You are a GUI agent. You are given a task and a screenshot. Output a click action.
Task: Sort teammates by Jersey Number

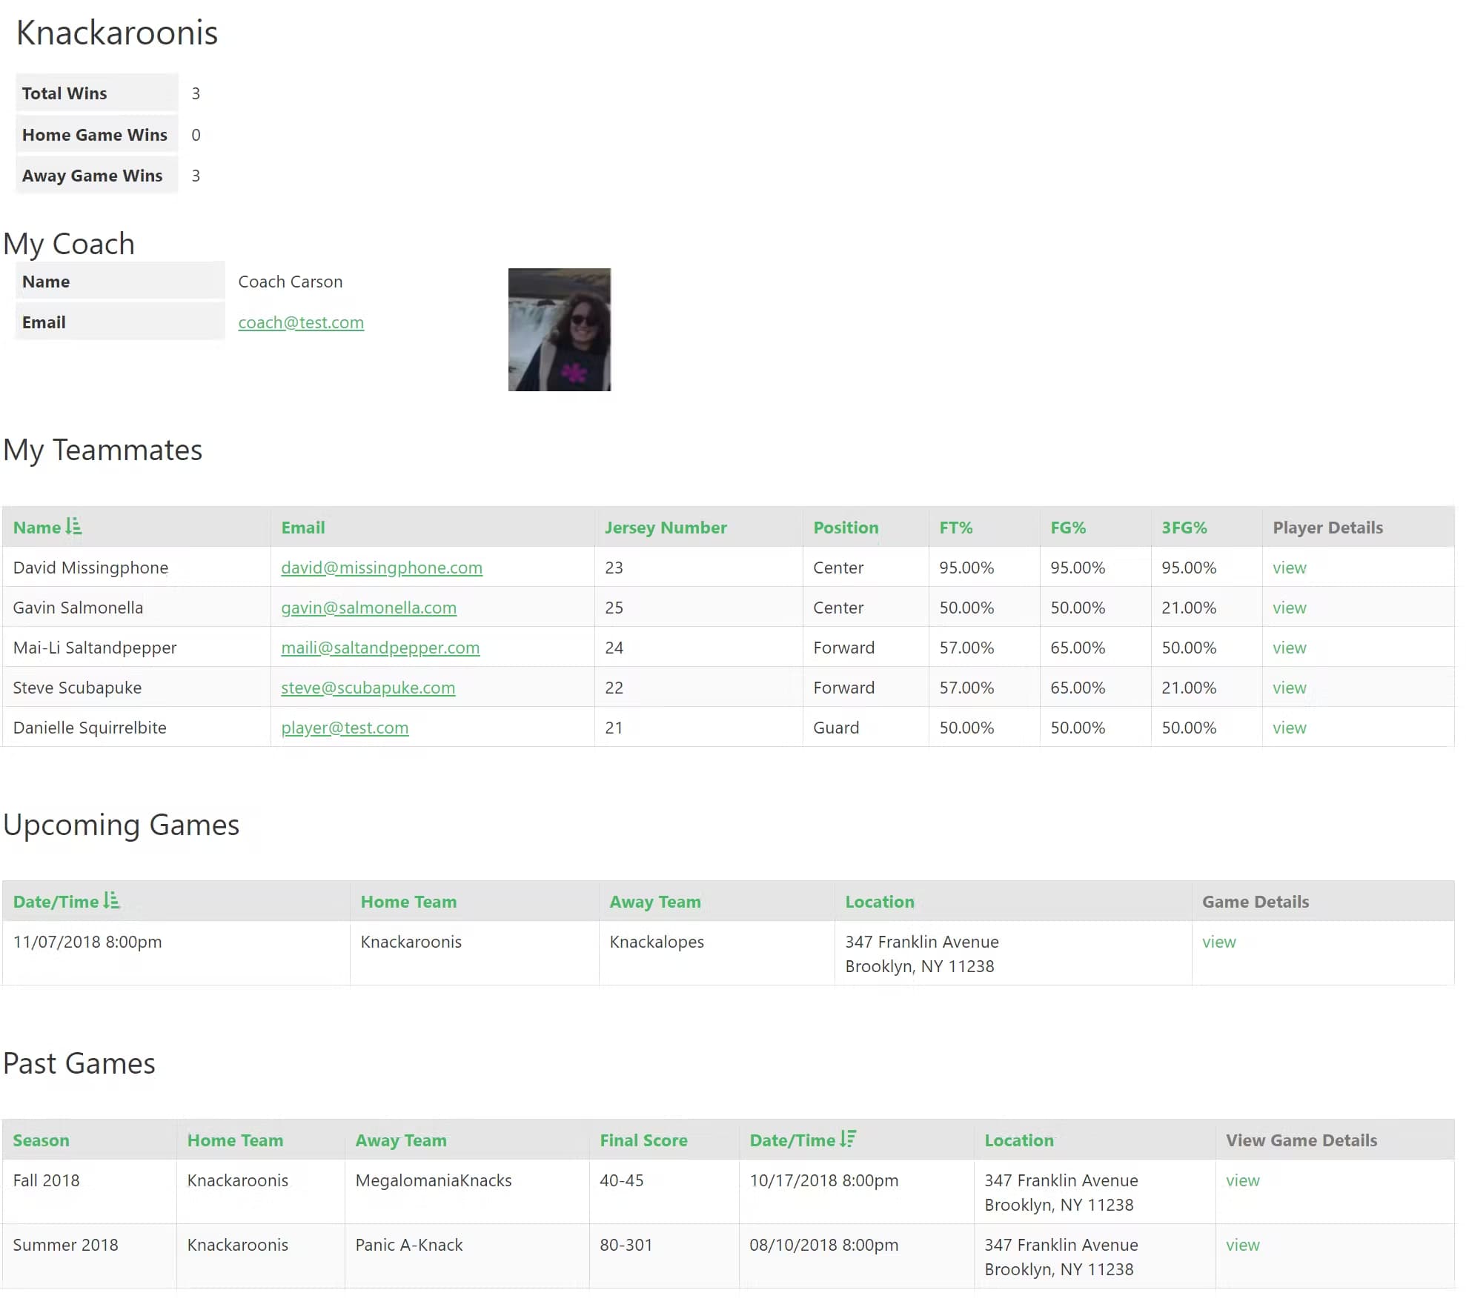(x=665, y=528)
